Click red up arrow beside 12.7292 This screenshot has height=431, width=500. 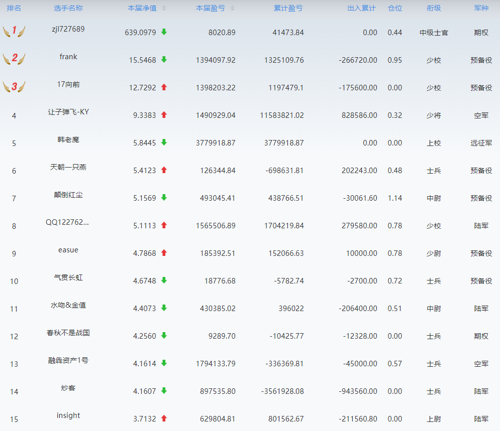[164, 87]
